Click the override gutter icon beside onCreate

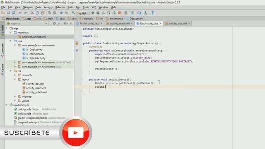click(77, 50)
